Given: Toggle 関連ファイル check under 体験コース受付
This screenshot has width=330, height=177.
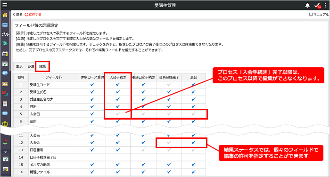Looking at the screenshot, I should [92, 172].
